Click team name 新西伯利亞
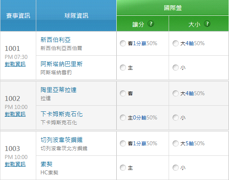Screen dimensions: 229x180 tap(56, 40)
